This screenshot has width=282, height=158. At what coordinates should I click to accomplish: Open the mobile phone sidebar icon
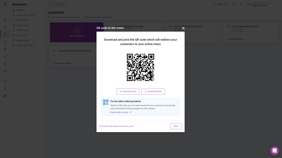click(5, 89)
